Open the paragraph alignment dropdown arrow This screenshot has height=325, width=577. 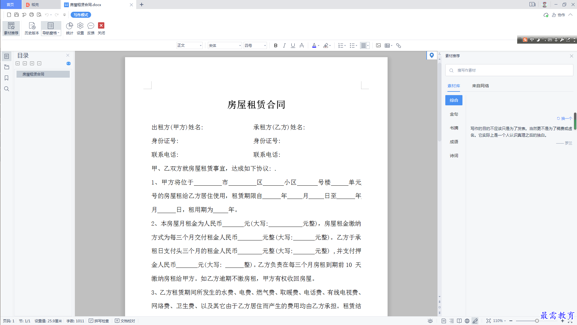pos(368,46)
